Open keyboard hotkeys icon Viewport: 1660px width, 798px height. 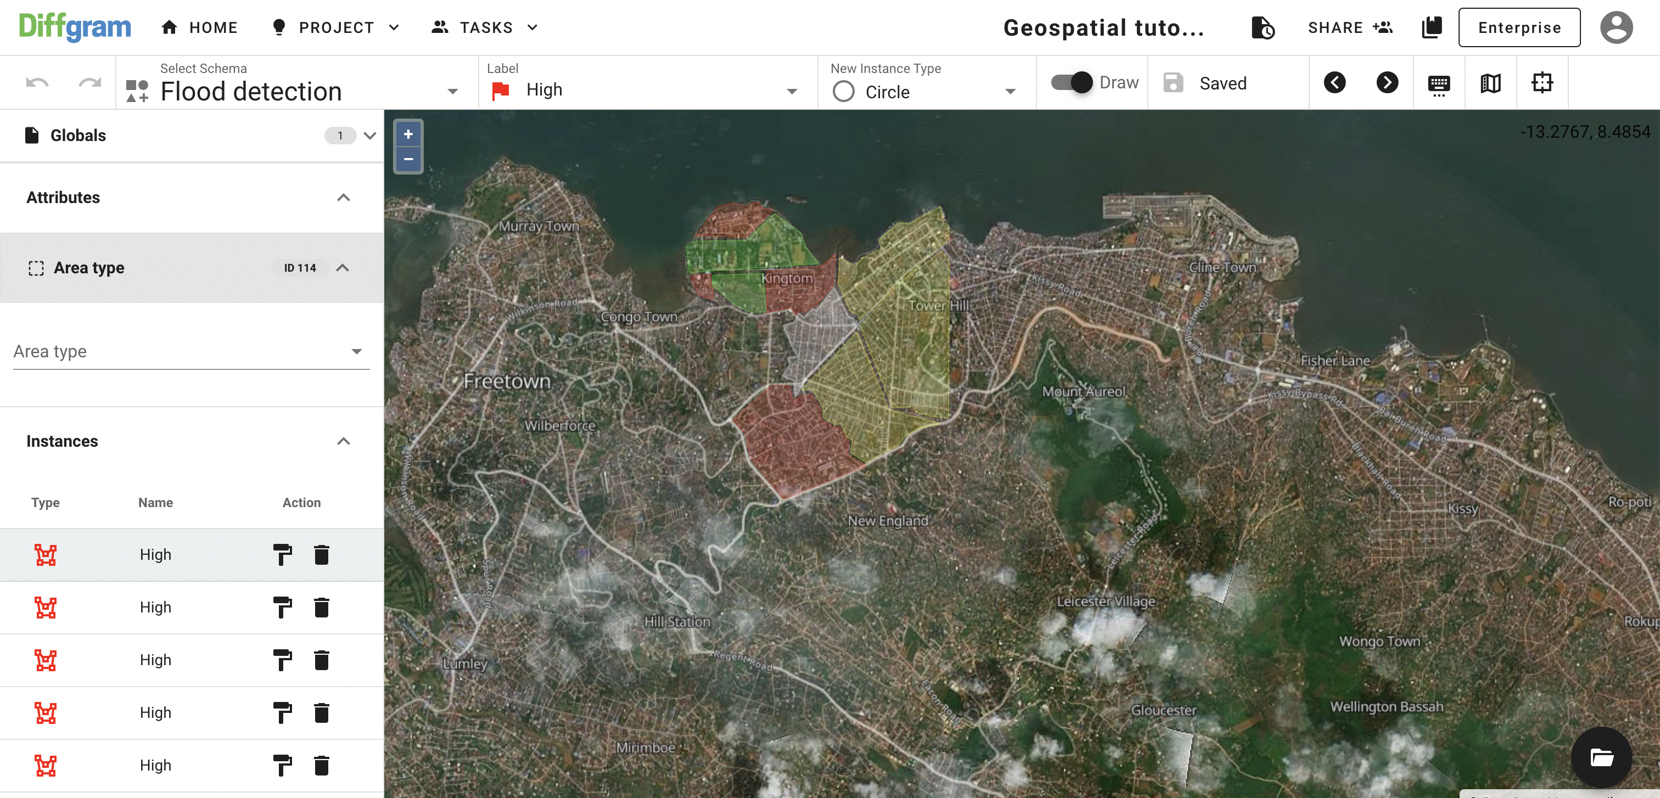1438,84
